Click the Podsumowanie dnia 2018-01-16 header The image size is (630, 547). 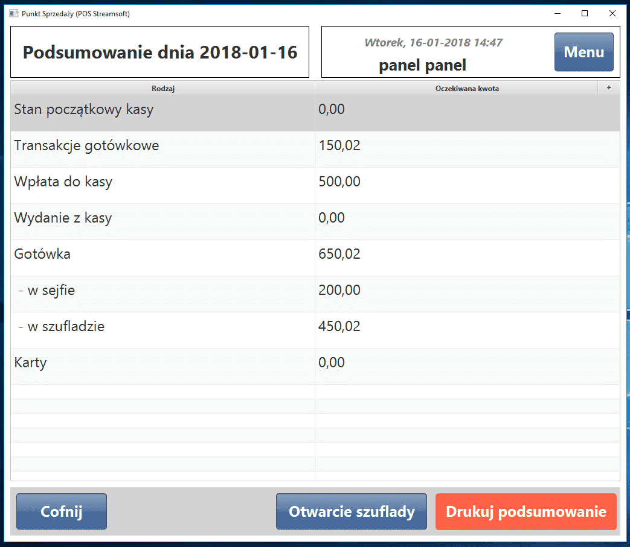click(x=159, y=52)
